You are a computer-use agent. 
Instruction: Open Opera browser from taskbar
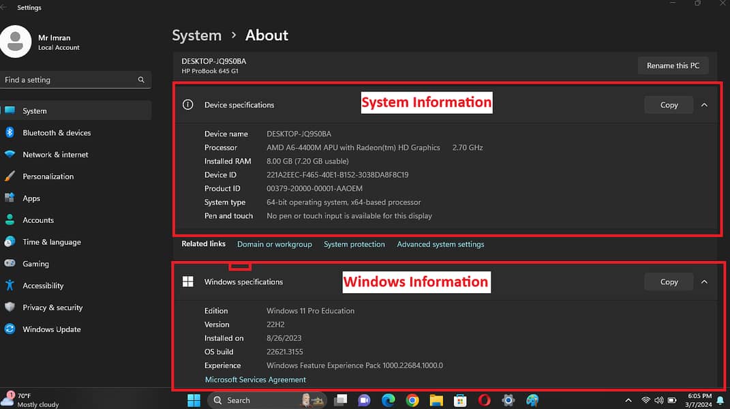[484, 400]
